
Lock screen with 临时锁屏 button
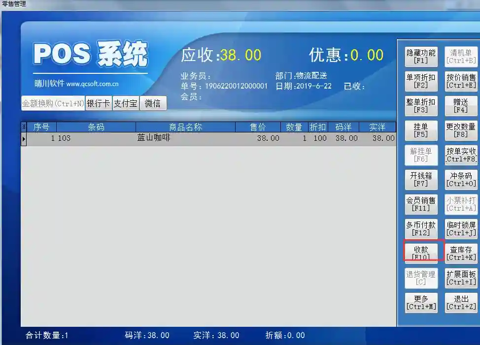(461, 229)
